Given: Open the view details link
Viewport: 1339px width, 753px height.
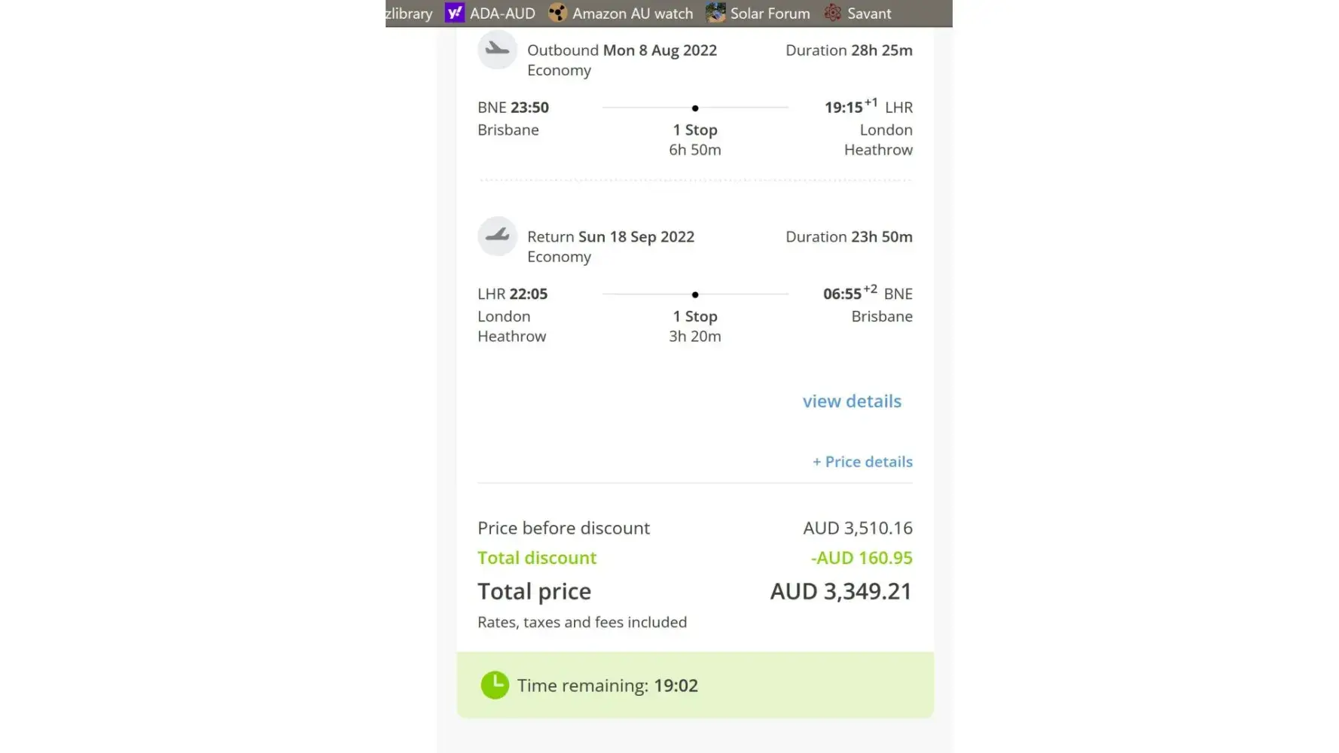Looking at the screenshot, I should tap(851, 401).
